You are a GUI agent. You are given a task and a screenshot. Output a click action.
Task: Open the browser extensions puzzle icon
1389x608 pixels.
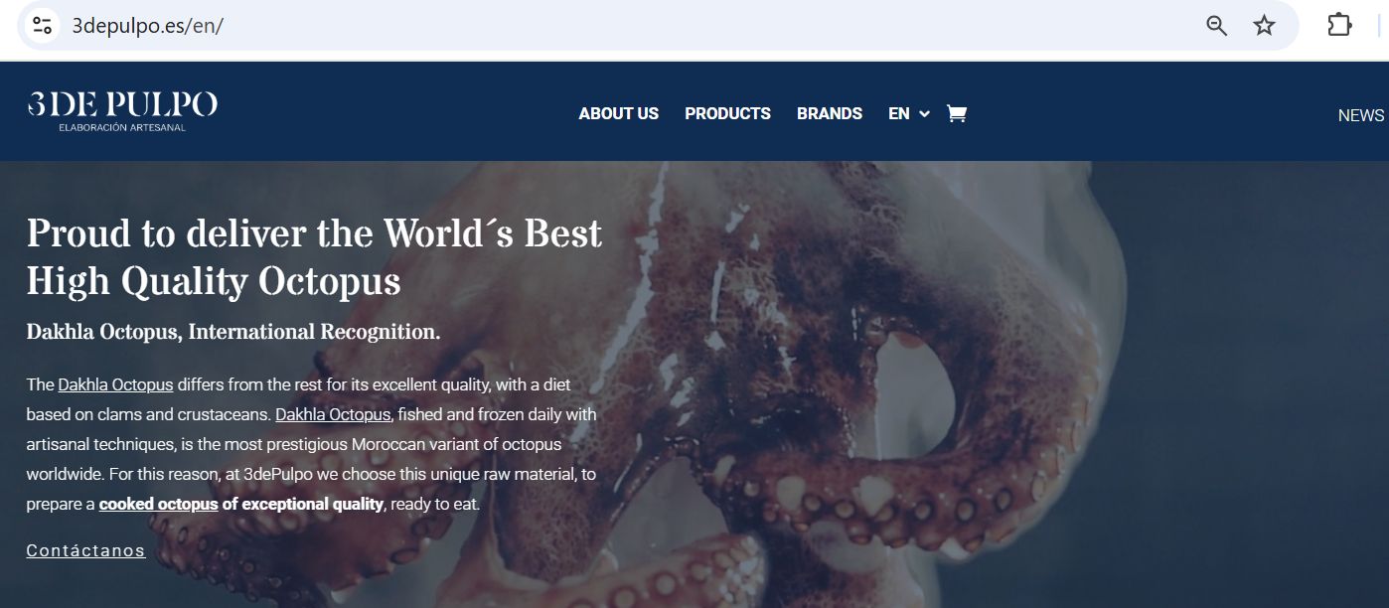pos(1340,25)
